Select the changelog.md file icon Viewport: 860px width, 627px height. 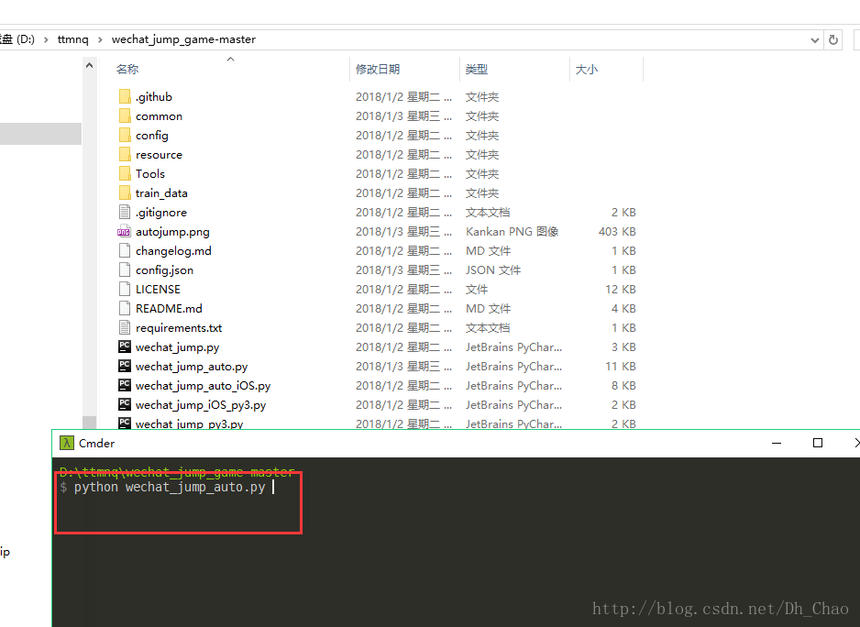tap(125, 250)
